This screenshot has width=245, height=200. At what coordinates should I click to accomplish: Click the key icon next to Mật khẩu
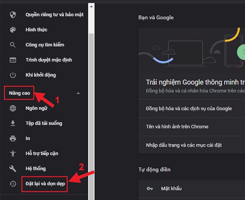pyautogui.click(x=150, y=189)
